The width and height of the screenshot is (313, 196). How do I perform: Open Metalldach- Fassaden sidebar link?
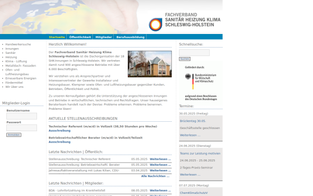pyautogui.click(x=21, y=66)
